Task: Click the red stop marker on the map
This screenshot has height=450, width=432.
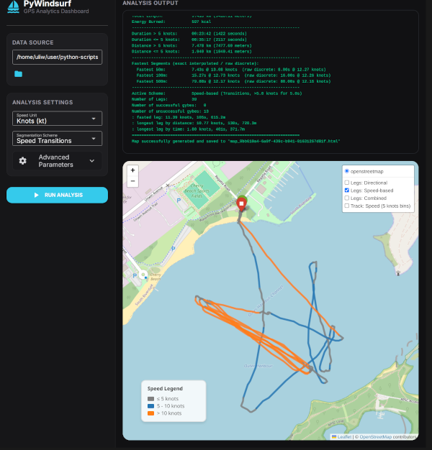Action: (x=241, y=204)
